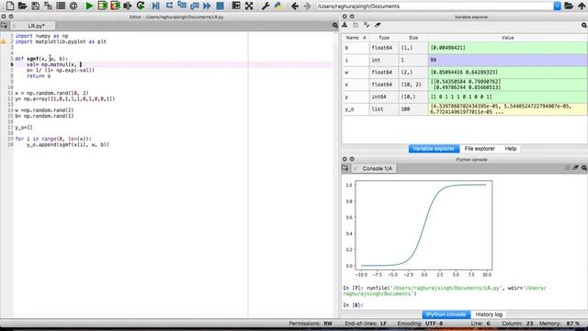The height and width of the screenshot is (331, 588).
Task: Open the Help tab
Action: [511, 149]
